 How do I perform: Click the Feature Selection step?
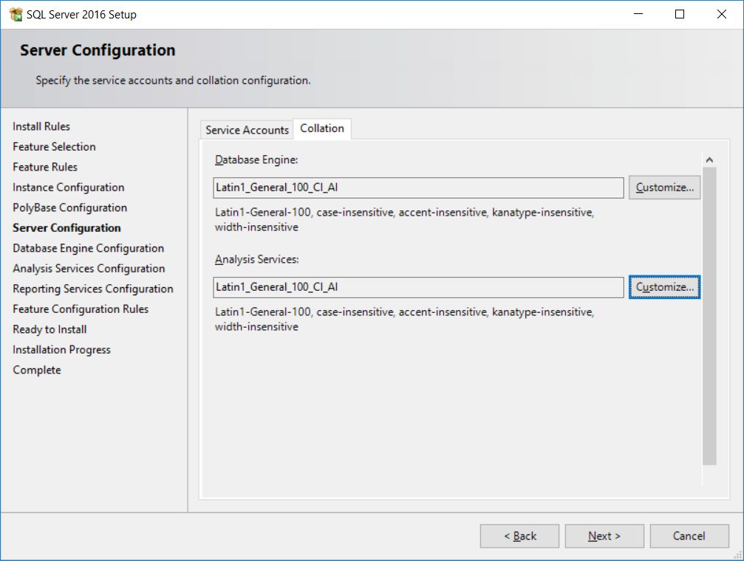54,147
